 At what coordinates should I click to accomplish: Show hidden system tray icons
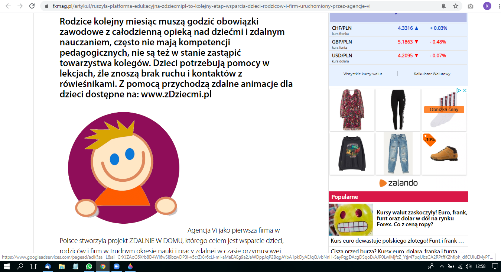click(442, 266)
